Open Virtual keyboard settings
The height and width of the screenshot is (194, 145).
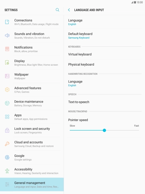pos(104,54)
